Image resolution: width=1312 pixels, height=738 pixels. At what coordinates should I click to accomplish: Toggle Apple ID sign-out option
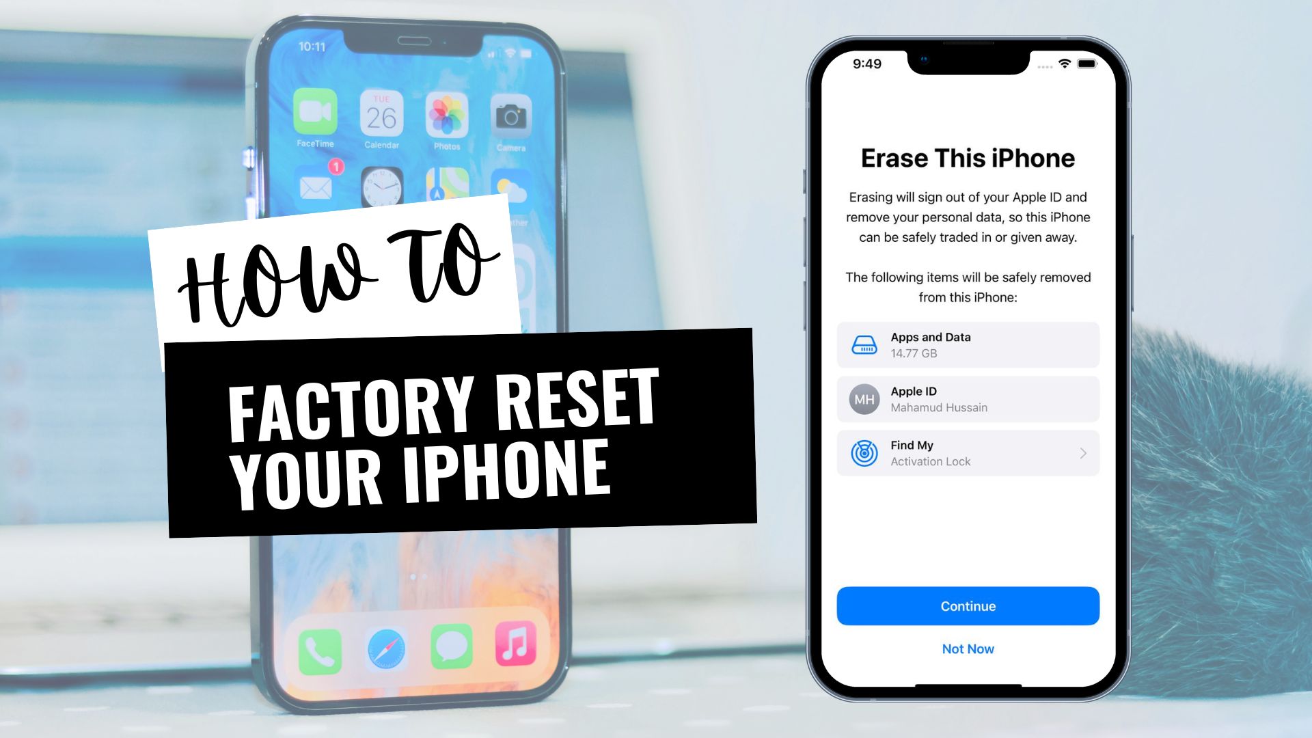pyautogui.click(x=968, y=400)
